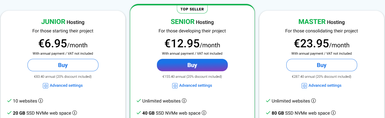Buy the JUNIOR Hosting plan

pos(63,65)
